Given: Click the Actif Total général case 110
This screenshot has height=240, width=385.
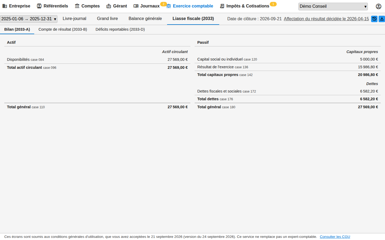Looking at the screenshot, I should pyautogui.click(x=26, y=107).
